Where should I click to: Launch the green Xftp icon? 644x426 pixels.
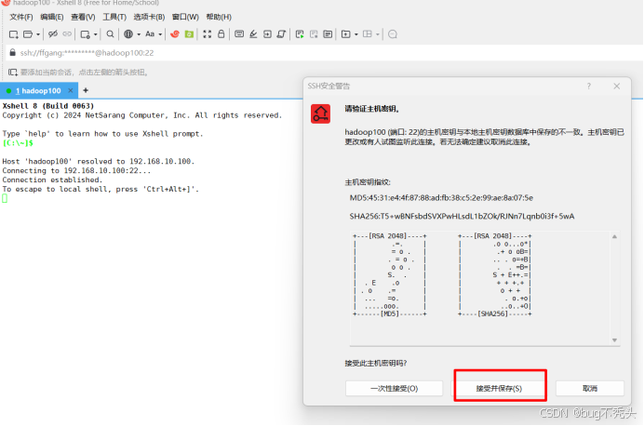tap(189, 34)
